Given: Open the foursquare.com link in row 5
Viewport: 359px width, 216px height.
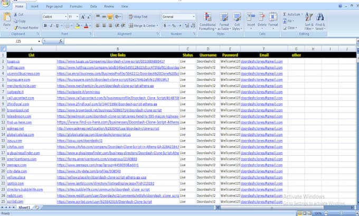Looking at the screenshot, I should pyautogui.click(x=18, y=80).
